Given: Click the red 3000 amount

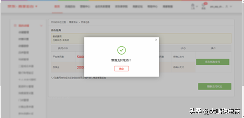Looking at the screenshot, I should coord(81,67).
